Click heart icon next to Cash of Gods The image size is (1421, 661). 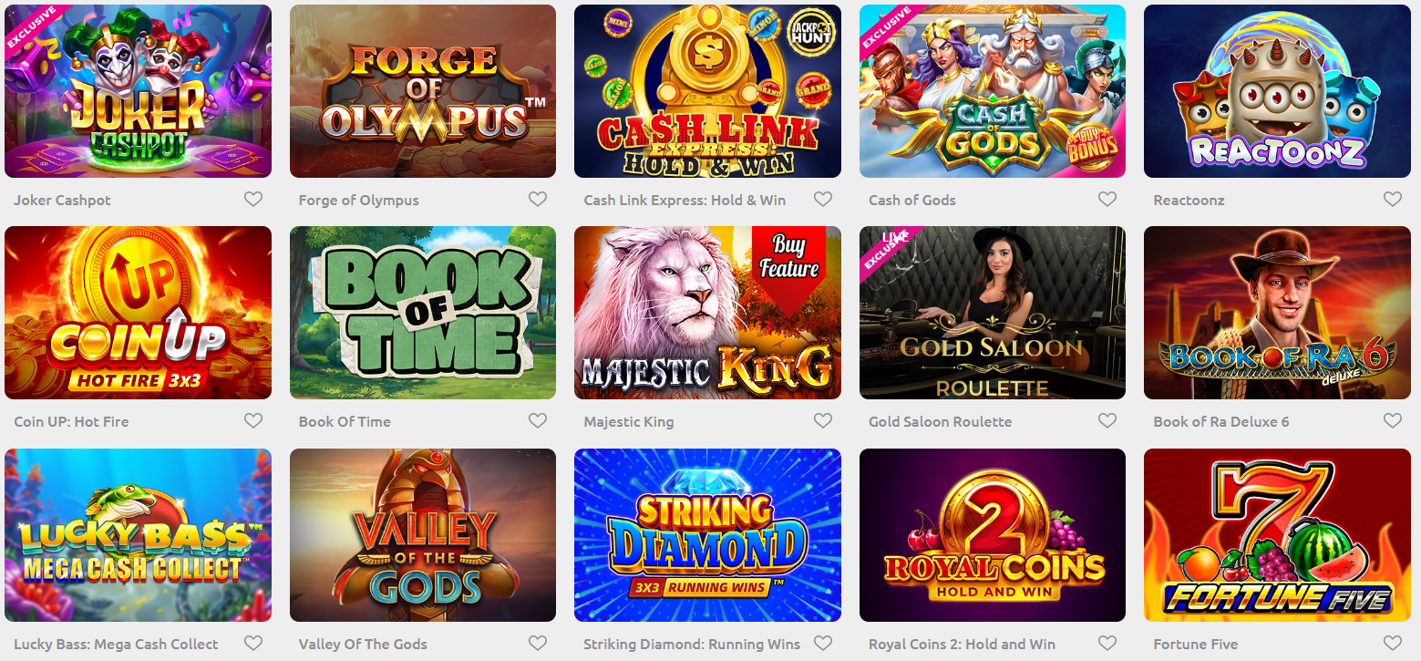click(1107, 199)
